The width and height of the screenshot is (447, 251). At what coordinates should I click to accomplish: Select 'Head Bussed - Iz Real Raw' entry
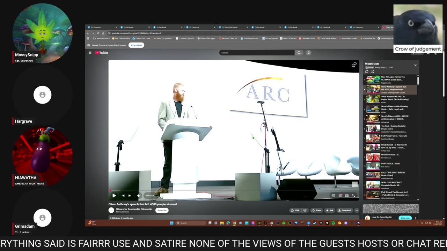point(390,147)
